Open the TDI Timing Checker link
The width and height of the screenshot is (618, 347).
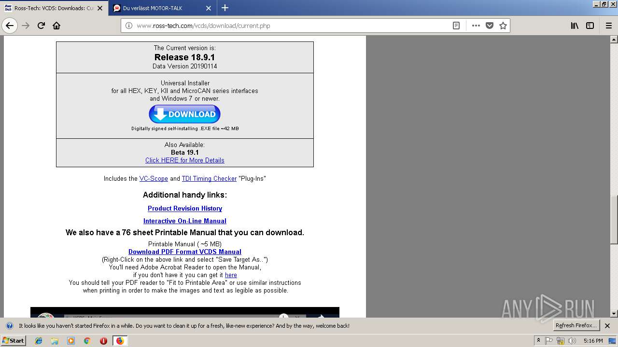[x=209, y=178]
